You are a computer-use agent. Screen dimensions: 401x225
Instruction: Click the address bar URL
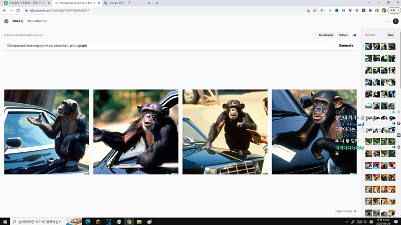click(x=59, y=11)
